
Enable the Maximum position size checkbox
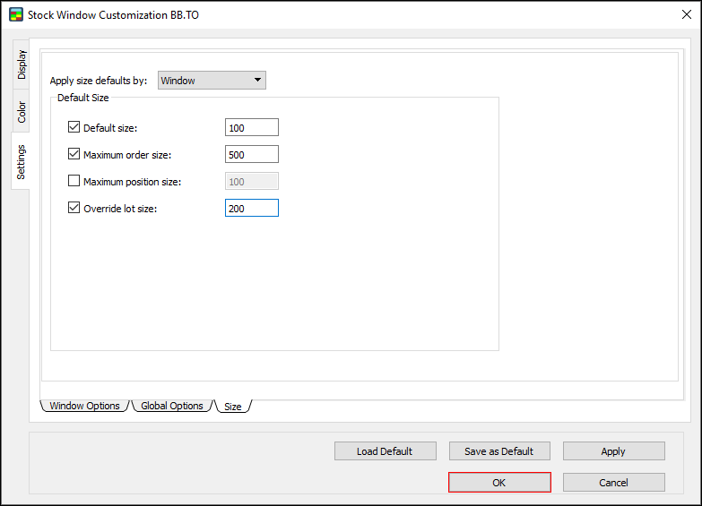[74, 182]
